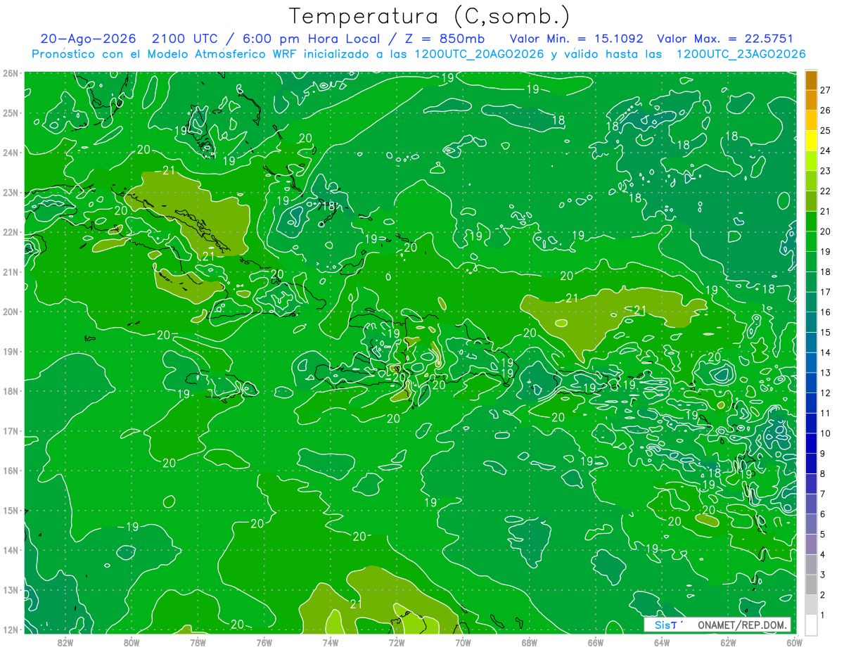Click color scale label '11'
Viewport: 844px width, 652px height.
(826, 413)
